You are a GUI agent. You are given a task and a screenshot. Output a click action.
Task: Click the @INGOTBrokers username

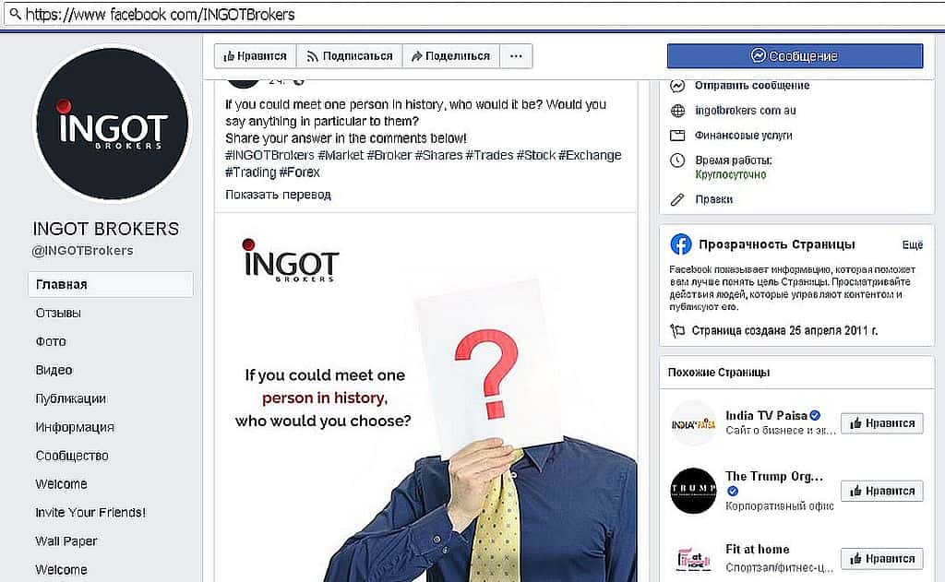point(82,251)
